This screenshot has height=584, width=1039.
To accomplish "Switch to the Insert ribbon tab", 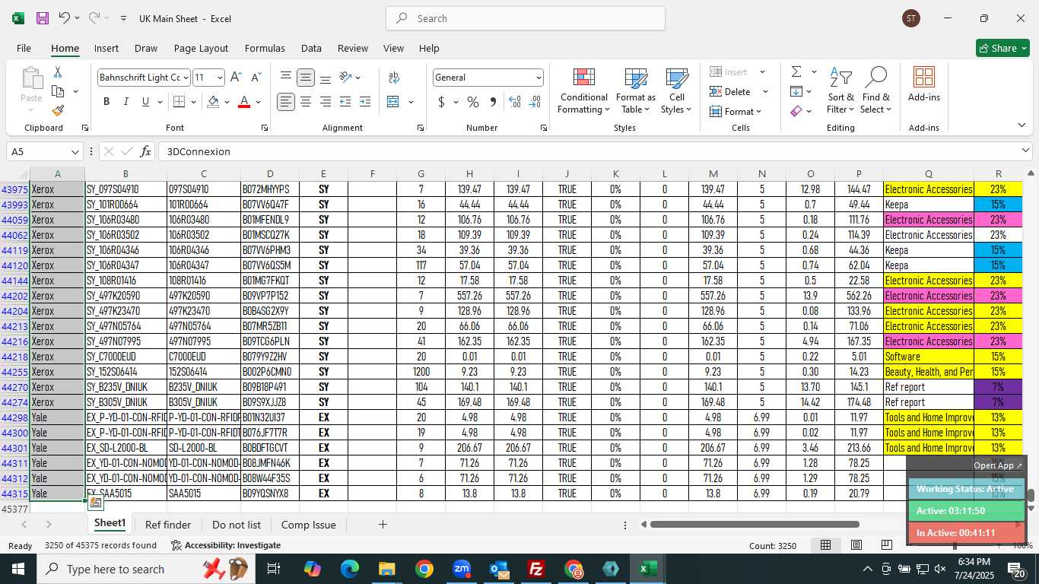I will point(106,48).
